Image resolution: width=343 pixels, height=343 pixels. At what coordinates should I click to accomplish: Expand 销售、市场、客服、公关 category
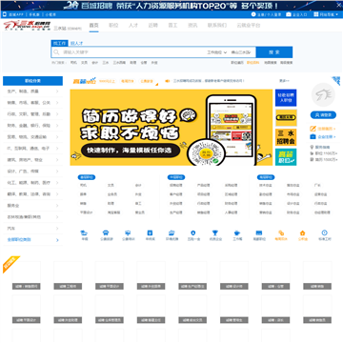click(x=32, y=103)
